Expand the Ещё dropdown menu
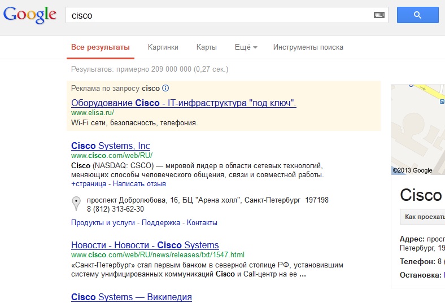Screen dimensions: 445x303 pyautogui.click(x=246, y=47)
